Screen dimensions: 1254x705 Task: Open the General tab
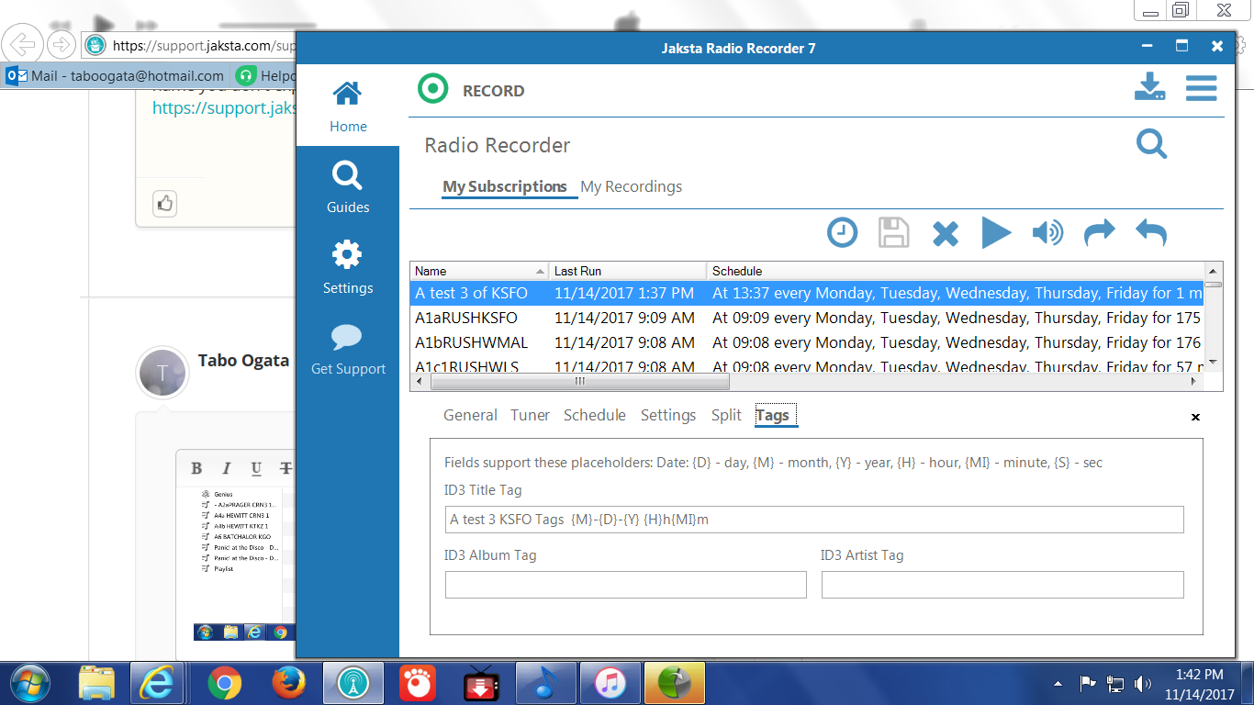coord(470,415)
